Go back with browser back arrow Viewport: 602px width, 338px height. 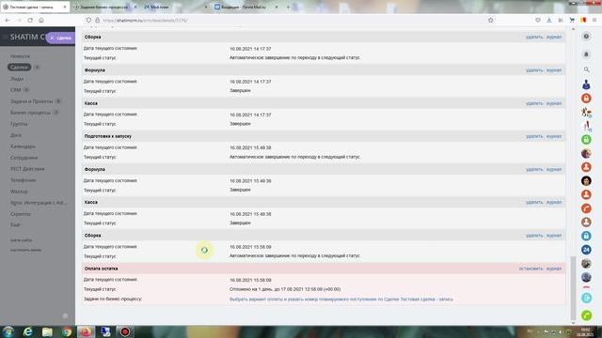(8, 20)
